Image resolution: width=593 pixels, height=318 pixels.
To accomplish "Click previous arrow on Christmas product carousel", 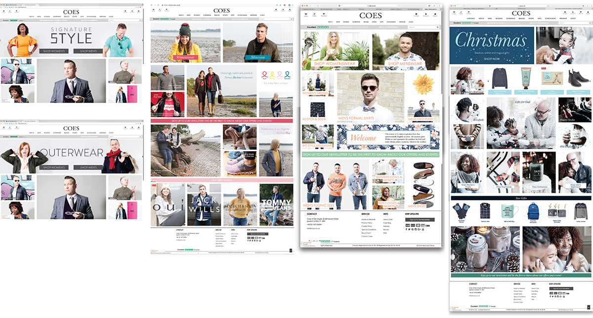I will pyautogui.click(x=488, y=81).
